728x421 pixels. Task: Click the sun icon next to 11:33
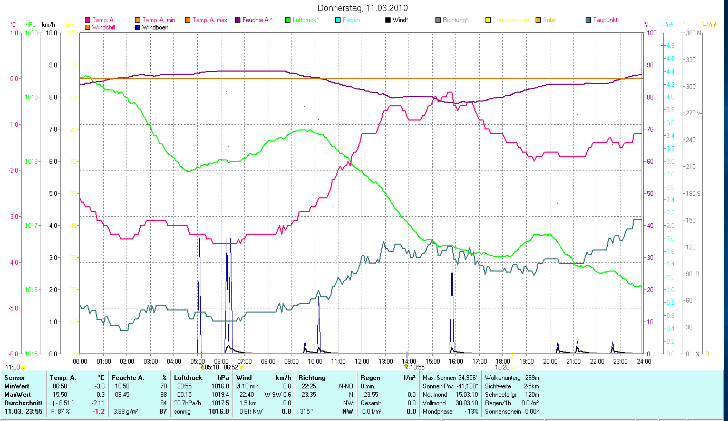tap(24, 367)
